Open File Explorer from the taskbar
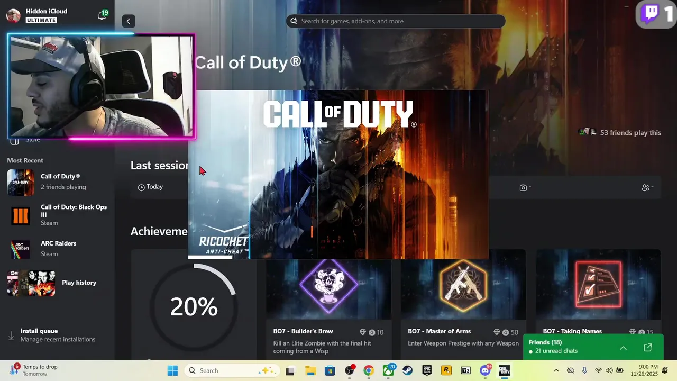Image resolution: width=677 pixels, height=381 pixels. pos(310,371)
